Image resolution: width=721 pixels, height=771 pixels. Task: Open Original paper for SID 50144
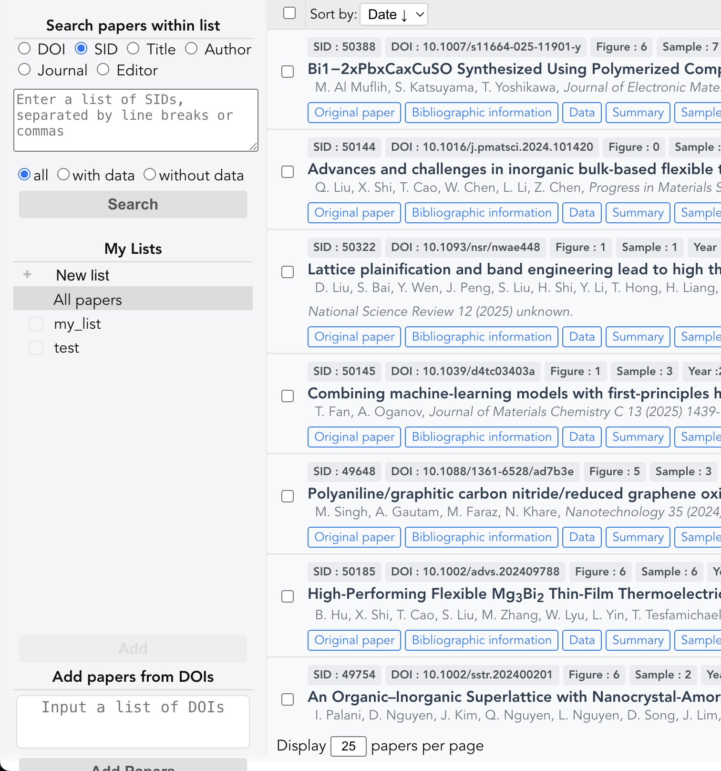(x=354, y=213)
